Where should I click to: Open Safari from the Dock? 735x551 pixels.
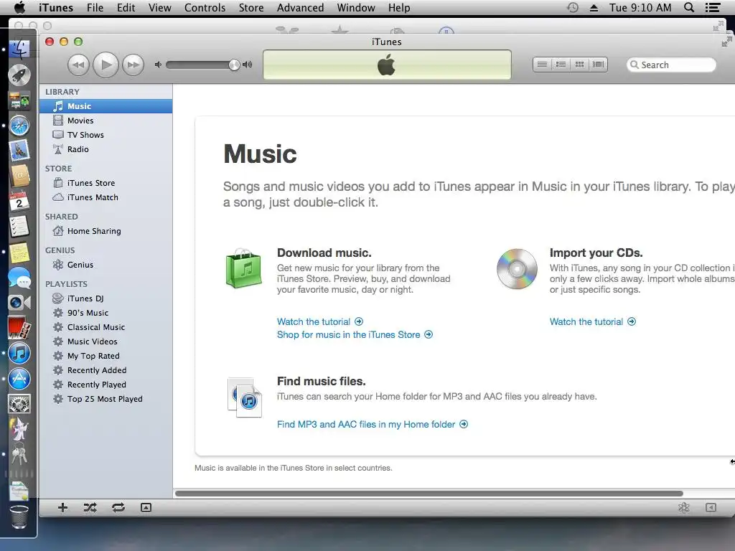coord(19,126)
